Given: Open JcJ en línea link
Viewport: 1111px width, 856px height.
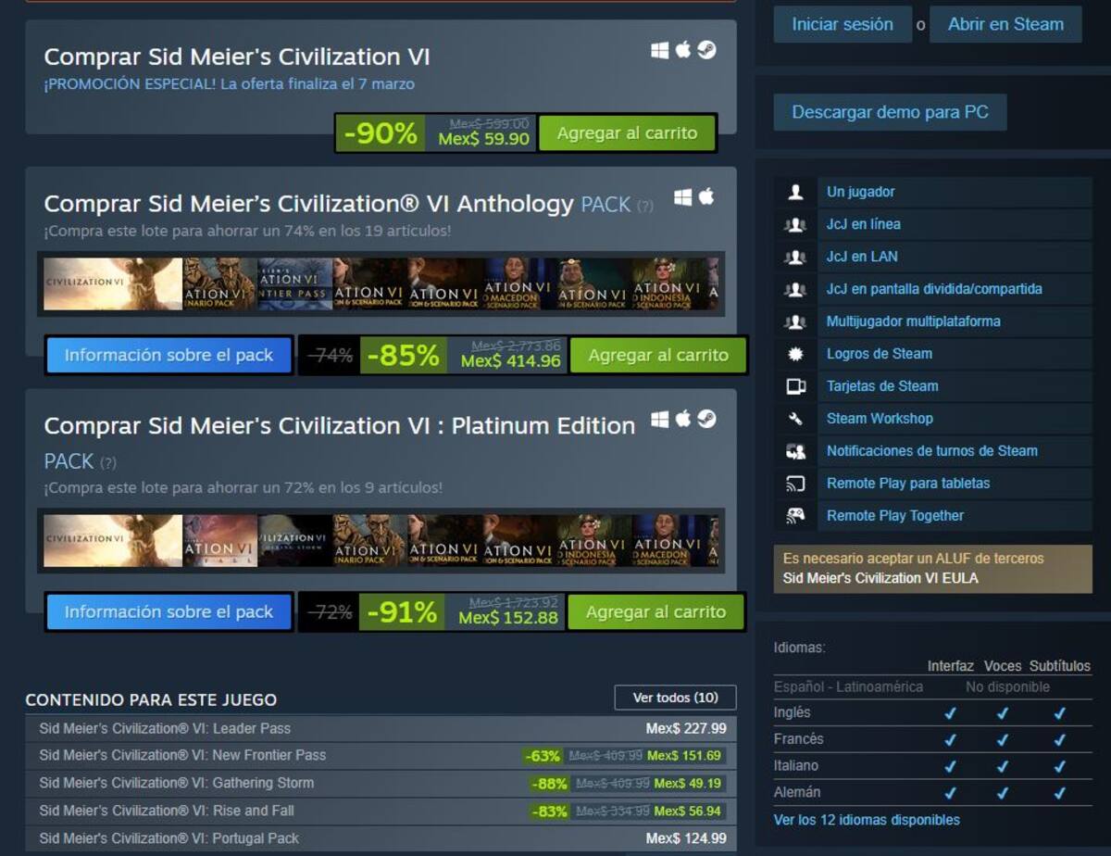Looking at the screenshot, I should [x=864, y=224].
